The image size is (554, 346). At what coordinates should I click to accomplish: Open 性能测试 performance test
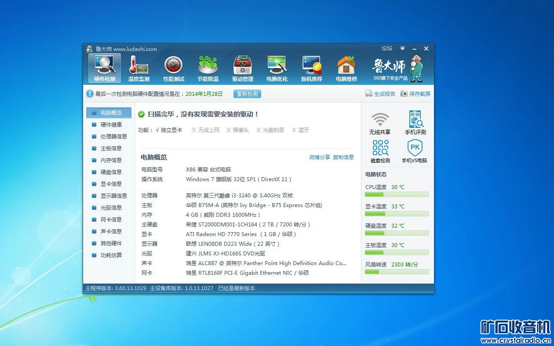[x=174, y=69]
